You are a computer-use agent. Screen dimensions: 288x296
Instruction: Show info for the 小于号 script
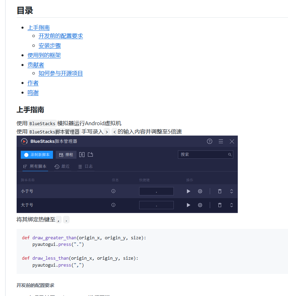point(114,191)
